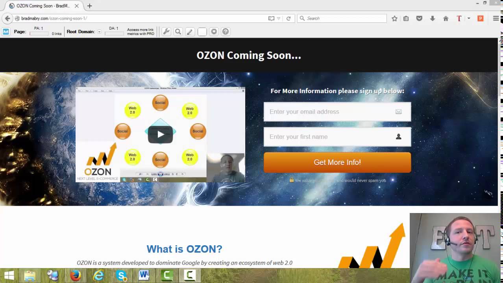Open the Firefox hamburger menu
Screen dimensions: 503x283
click(x=496, y=18)
